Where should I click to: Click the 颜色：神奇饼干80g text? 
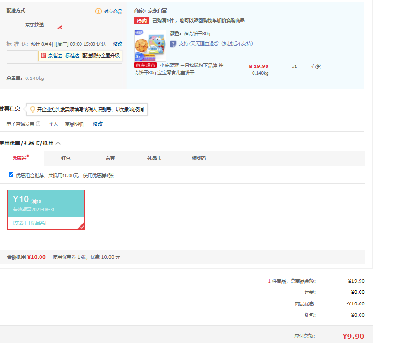tap(190, 34)
